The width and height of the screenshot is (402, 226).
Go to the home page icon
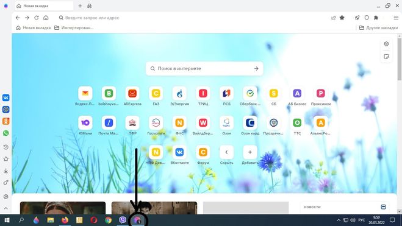point(46,18)
